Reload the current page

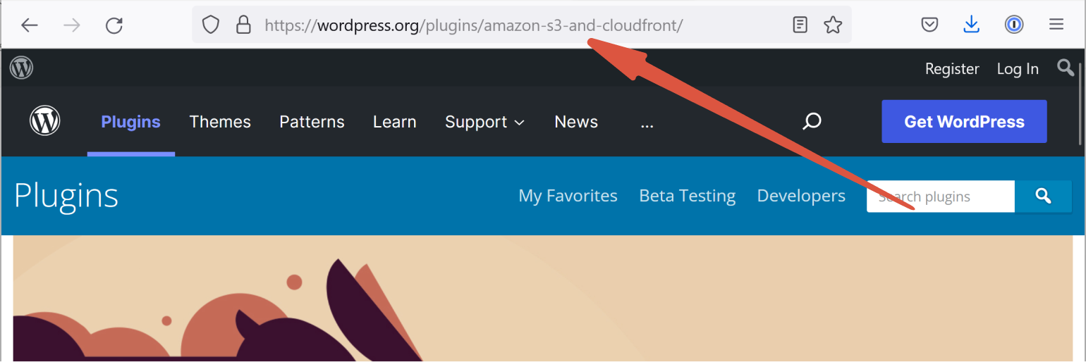pyautogui.click(x=114, y=25)
